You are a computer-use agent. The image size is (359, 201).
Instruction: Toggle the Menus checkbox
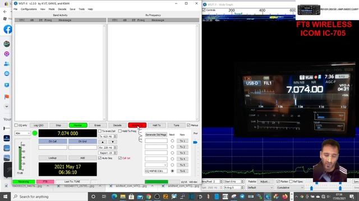point(188,125)
